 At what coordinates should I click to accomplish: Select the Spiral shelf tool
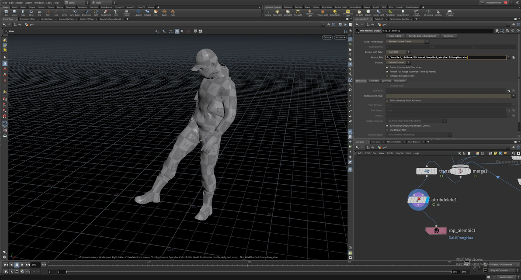(164, 12)
